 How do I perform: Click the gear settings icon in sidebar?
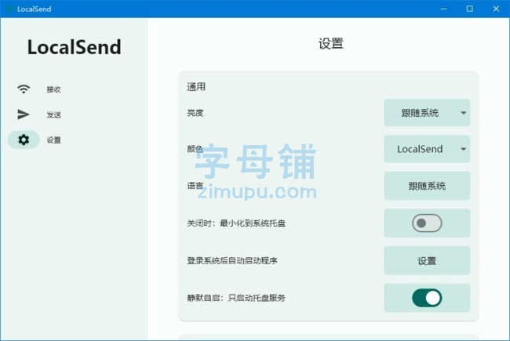(24, 140)
